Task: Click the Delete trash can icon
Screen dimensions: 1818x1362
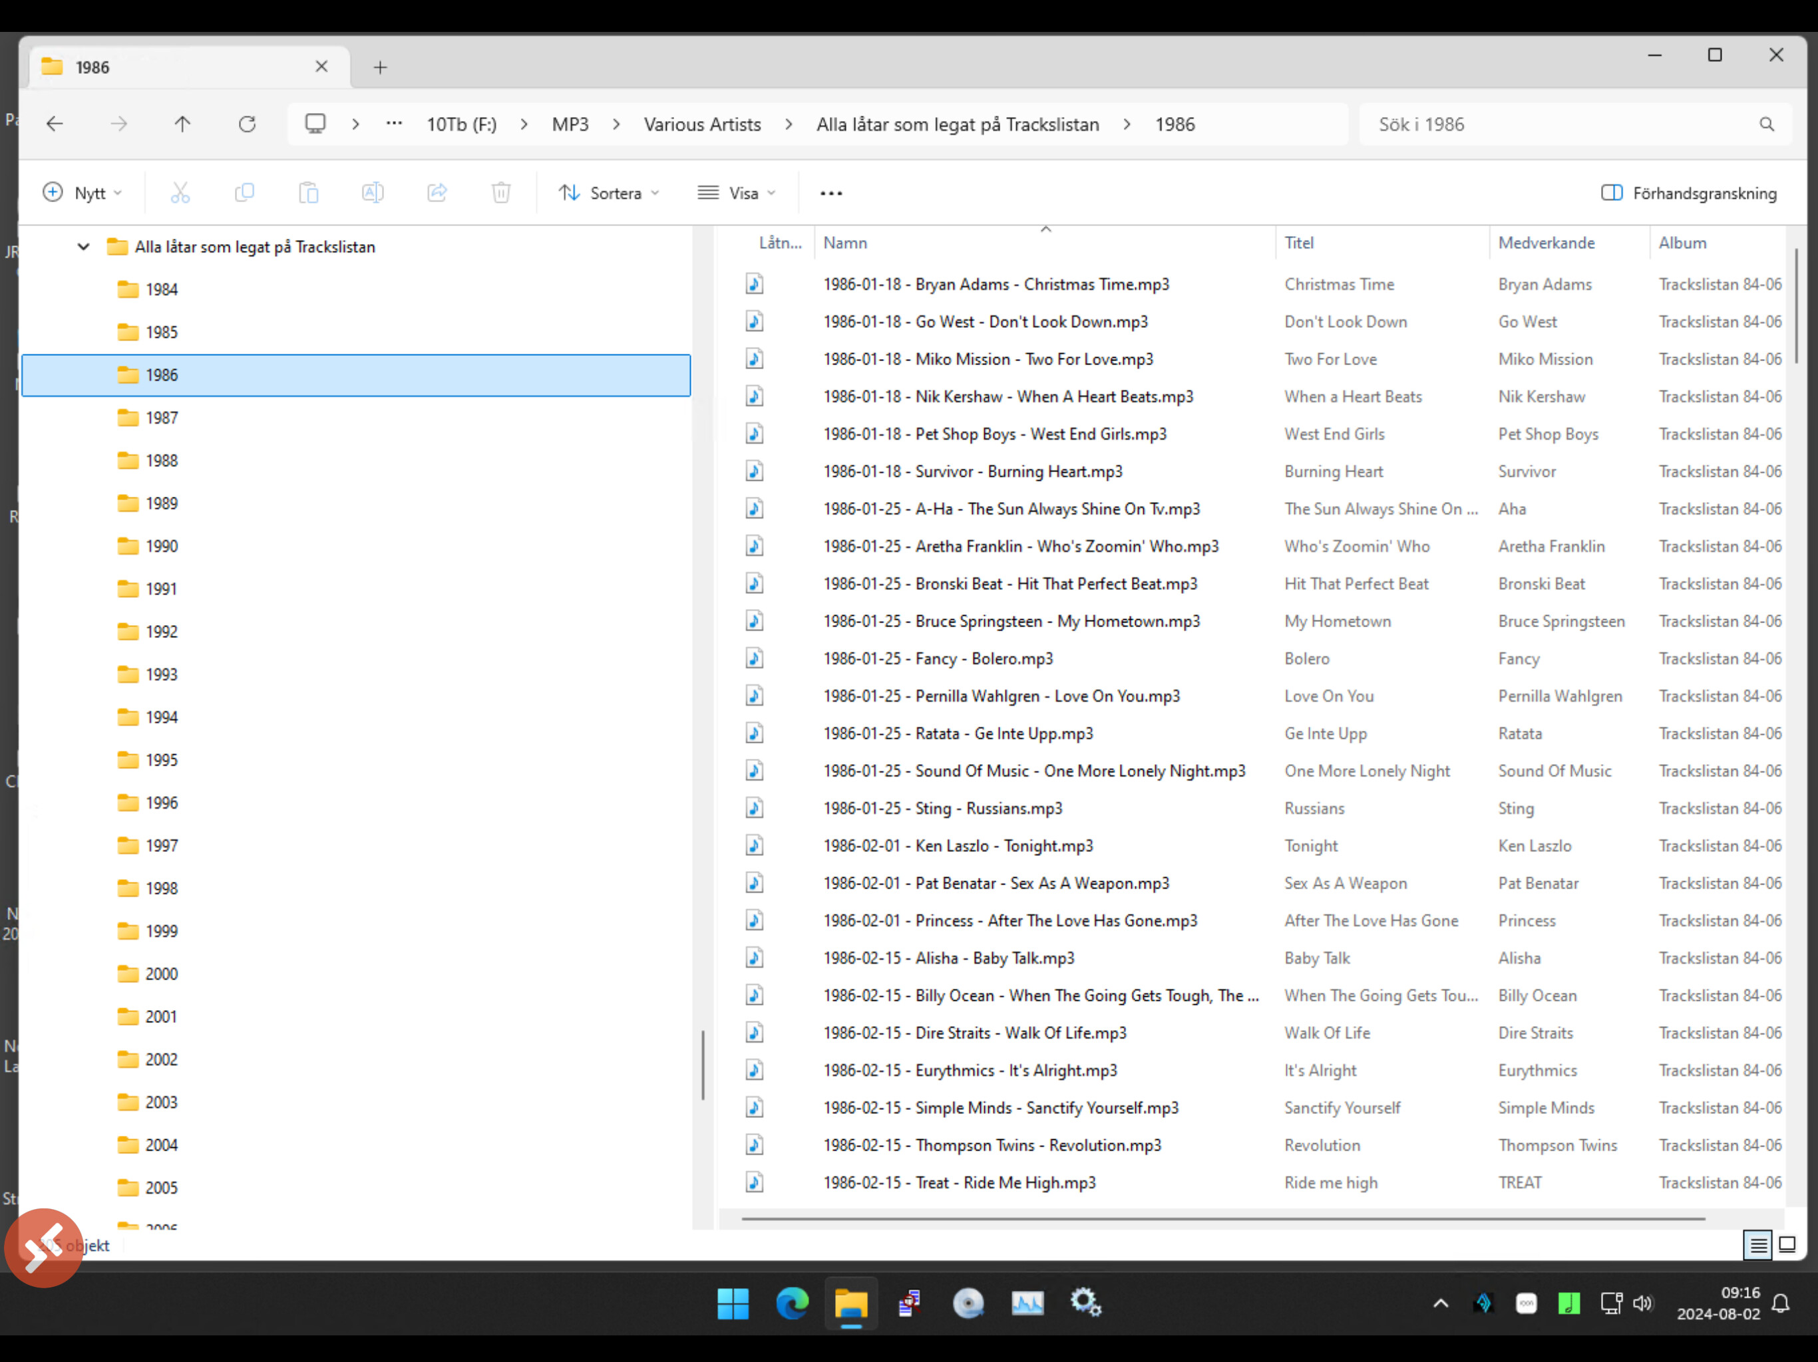Action: [500, 193]
